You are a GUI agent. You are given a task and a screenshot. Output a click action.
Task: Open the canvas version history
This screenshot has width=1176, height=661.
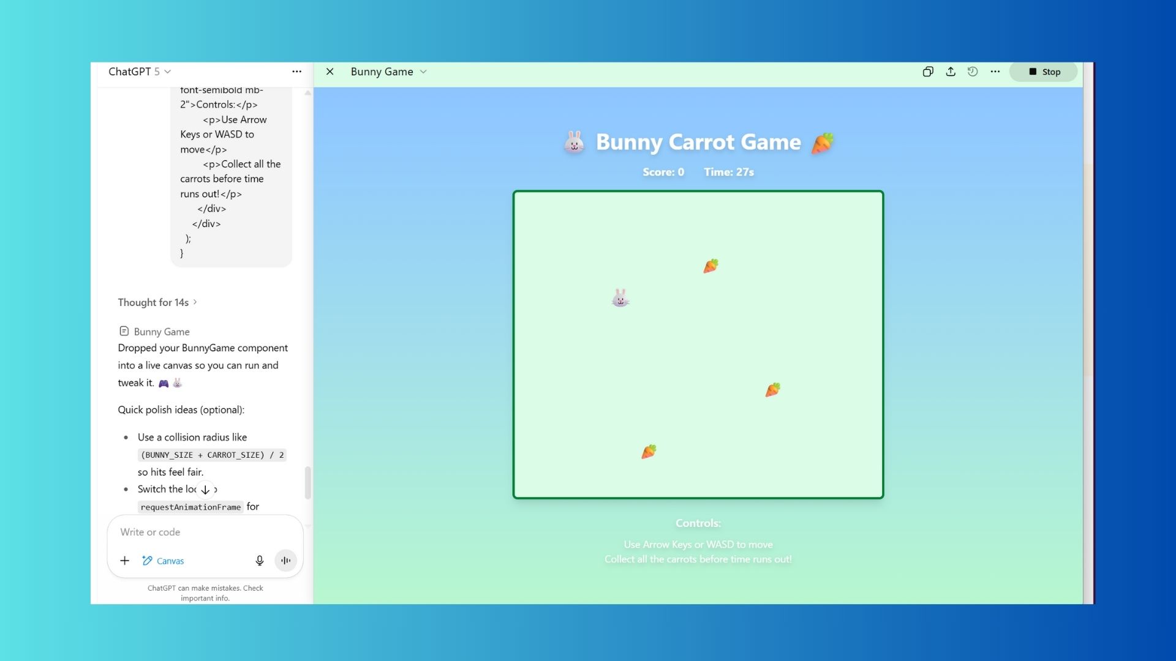(x=973, y=72)
